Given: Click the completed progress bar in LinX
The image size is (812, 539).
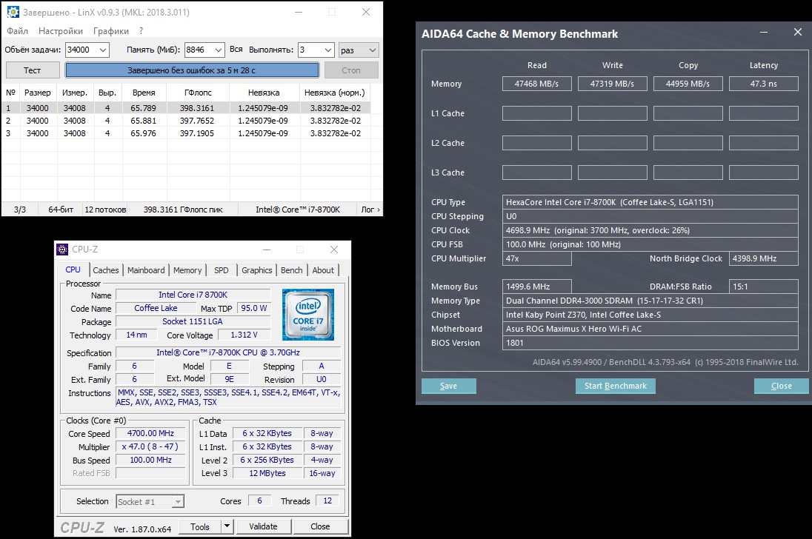Looking at the screenshot, I should (192, 70).
